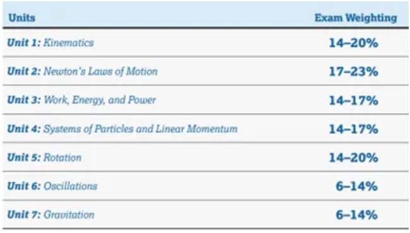This screenshot has width=410, height=233.
Task: Click the 14–17% weighting for Linear Momentum
Action: 353,129
